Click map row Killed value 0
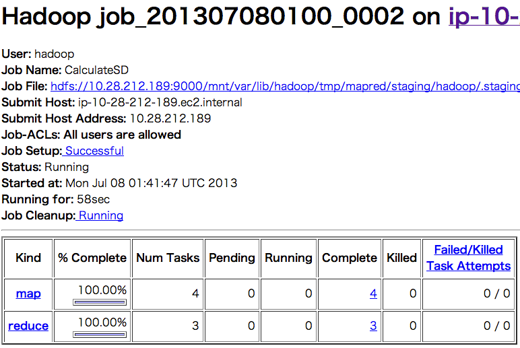 [413, 293]
